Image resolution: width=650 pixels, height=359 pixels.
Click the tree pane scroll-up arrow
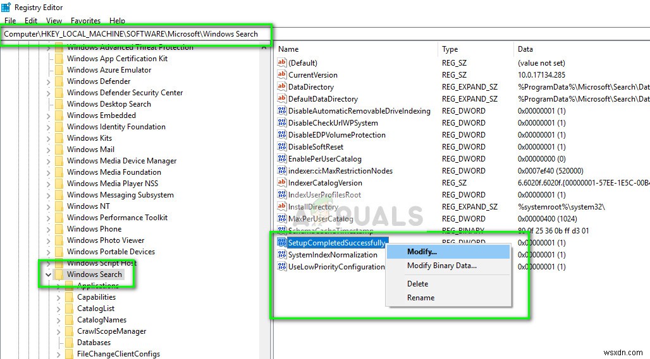tap(264, 47)
